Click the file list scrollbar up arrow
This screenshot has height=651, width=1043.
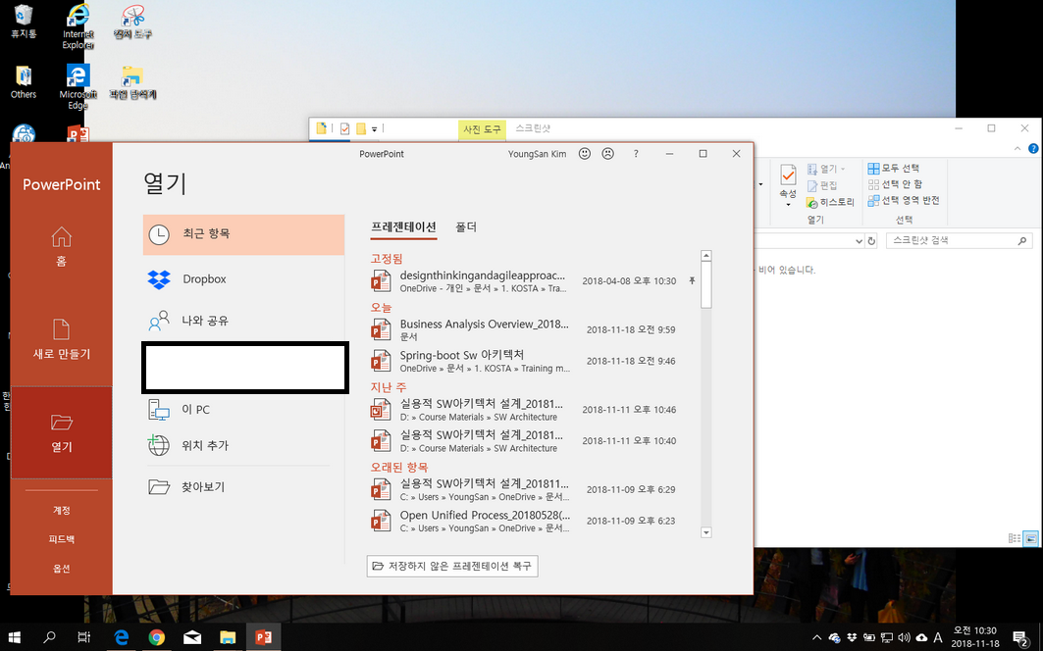coord(706,256)
